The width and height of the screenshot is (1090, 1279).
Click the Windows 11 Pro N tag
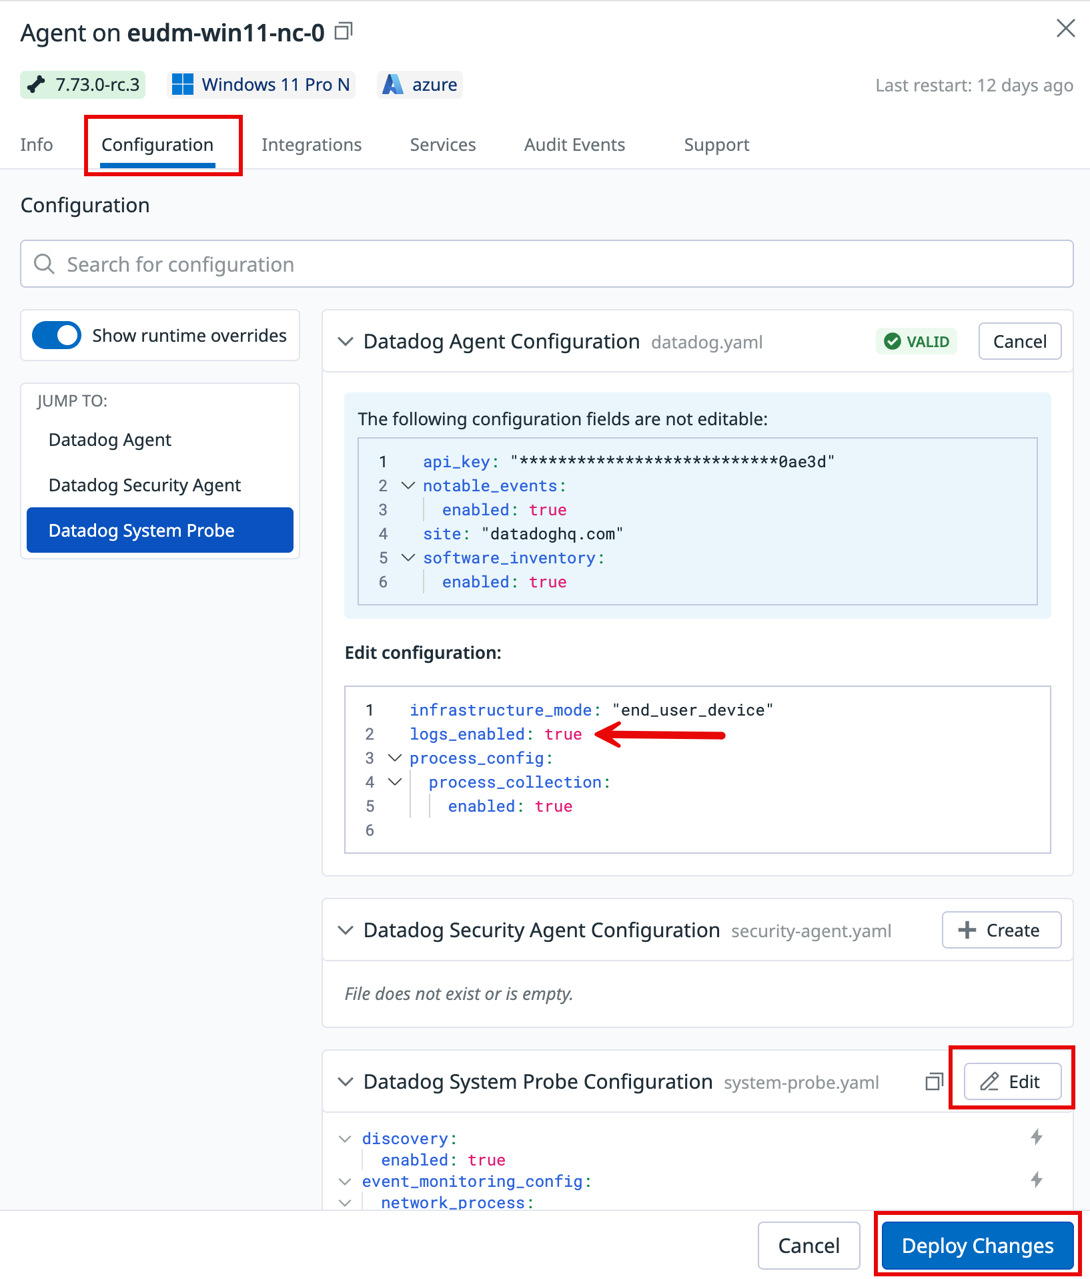[x=261, y=85]
